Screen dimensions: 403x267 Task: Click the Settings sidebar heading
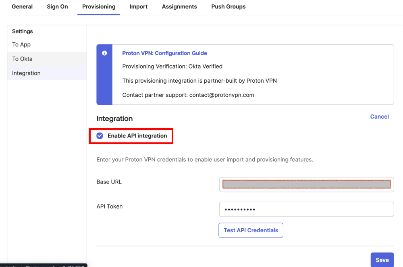tap(22, 31)
